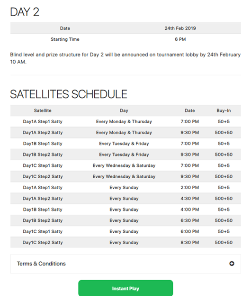251x301 pixels.
Task: Click the blind level announcement paragraph
Action: 125,58
